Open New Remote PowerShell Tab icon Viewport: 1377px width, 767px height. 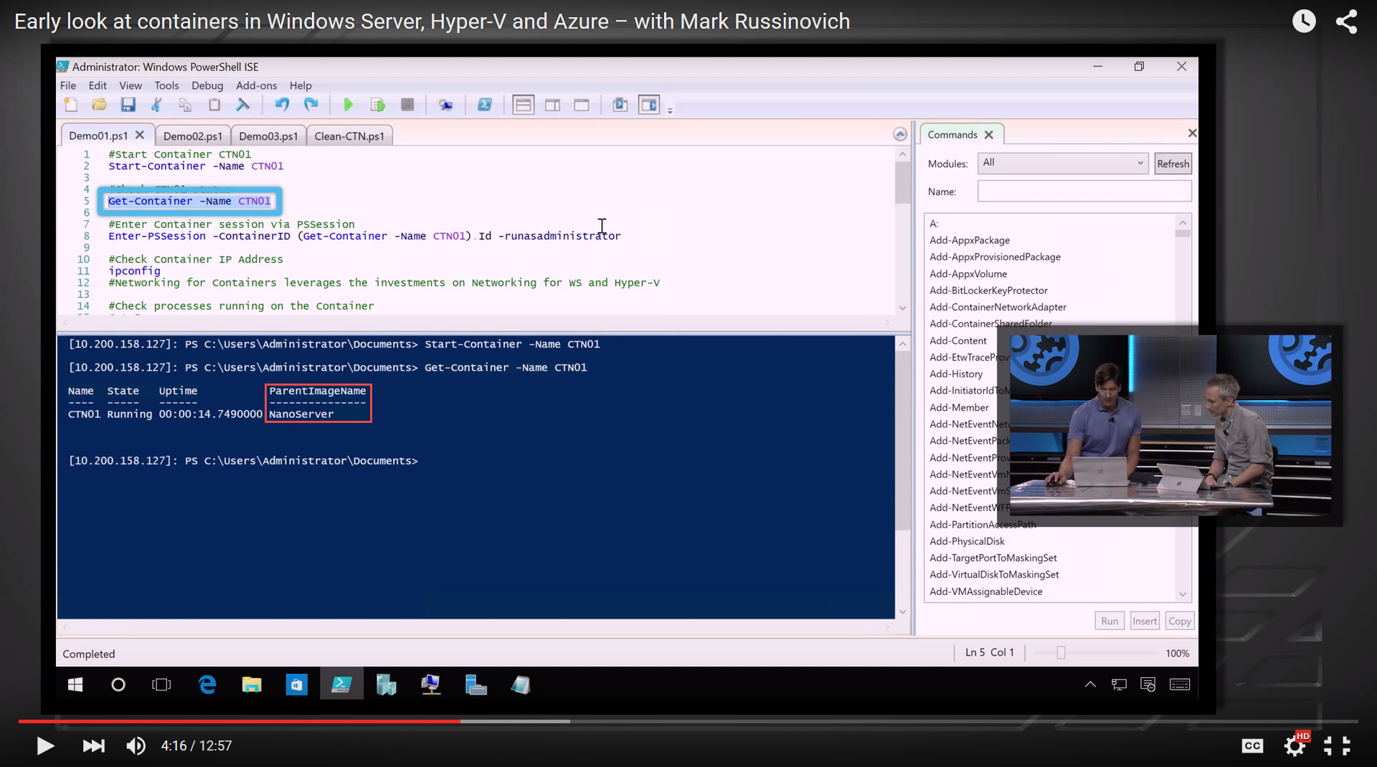click(x=446, y=105)
